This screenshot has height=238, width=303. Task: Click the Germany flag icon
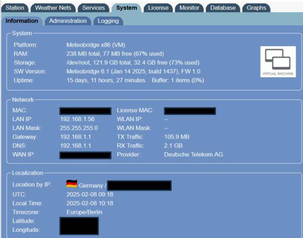coord(72,185)
